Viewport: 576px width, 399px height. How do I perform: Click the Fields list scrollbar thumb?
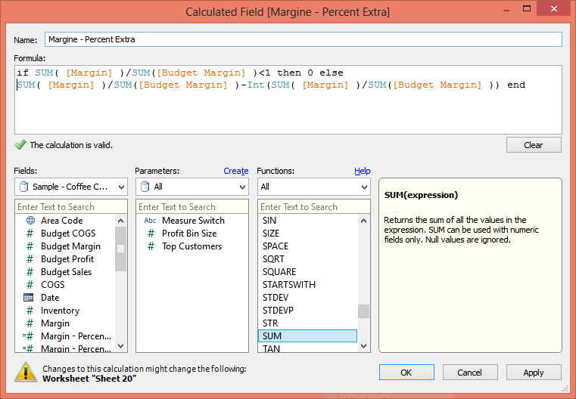click(x=120, y=249)
